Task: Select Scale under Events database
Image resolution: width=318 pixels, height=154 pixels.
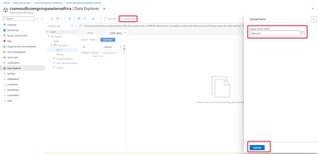Action: [56, 41]
